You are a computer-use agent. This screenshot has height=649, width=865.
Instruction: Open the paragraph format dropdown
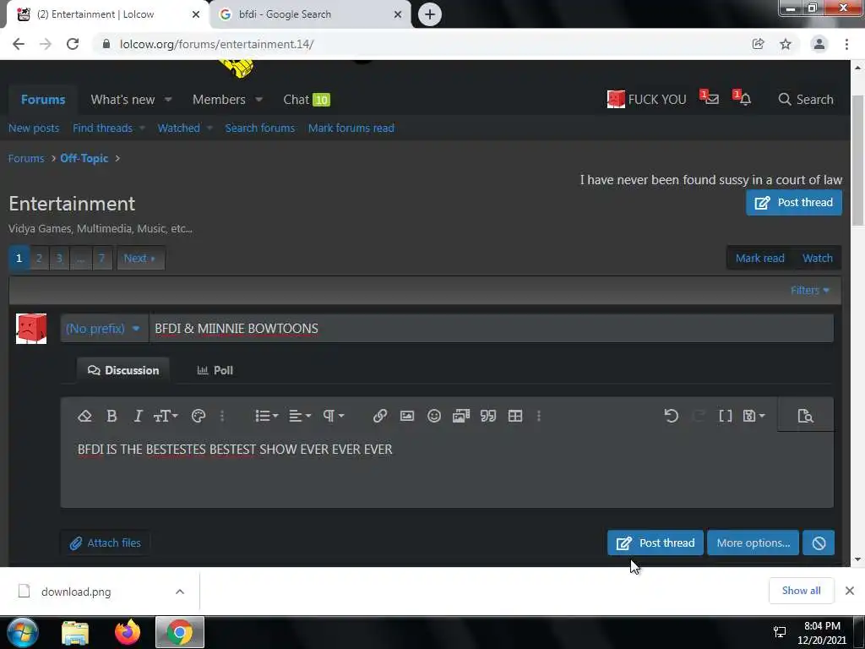click(x=333, y=416)
